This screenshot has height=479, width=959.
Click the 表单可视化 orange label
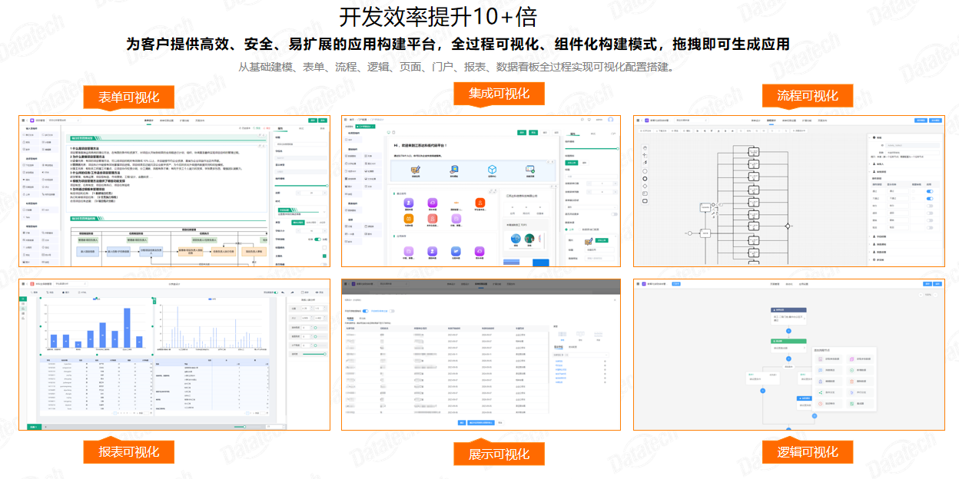128,97
